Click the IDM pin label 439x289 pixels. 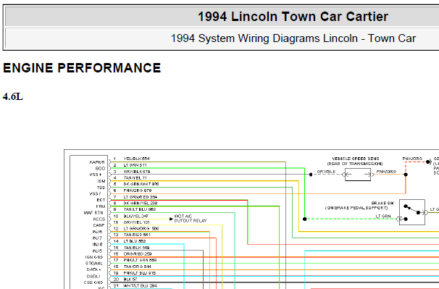pyautogui.click(x=101, y=181)
